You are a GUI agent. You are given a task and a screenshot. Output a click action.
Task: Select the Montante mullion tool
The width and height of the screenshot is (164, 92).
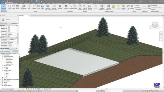click(60, 7)
